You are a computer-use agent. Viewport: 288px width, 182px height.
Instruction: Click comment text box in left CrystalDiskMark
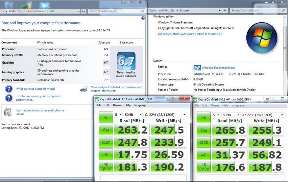click(x=143, y=178)
